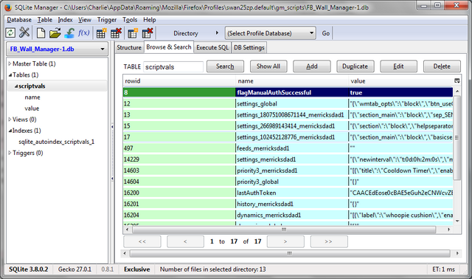
Task: Open the Index menu
Action: pos(65,20)
